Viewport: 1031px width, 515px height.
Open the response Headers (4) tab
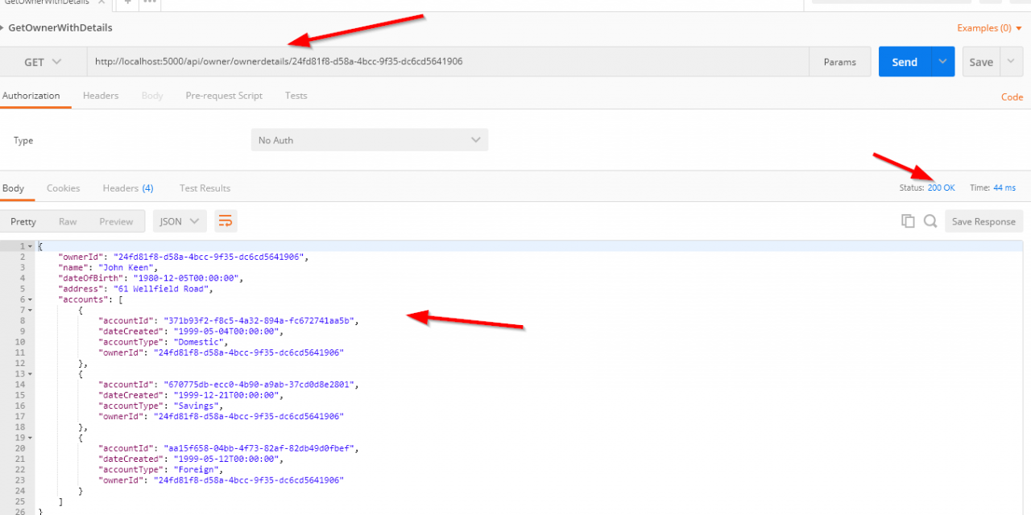pos(127,188)
